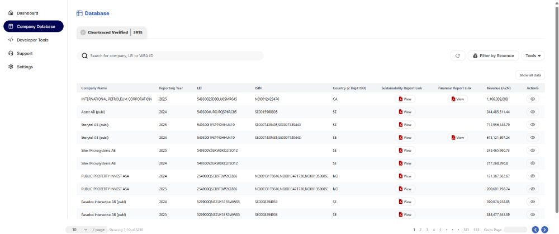Go to page 2 in pagination
559x234 pixels.
tap(421, 230)
